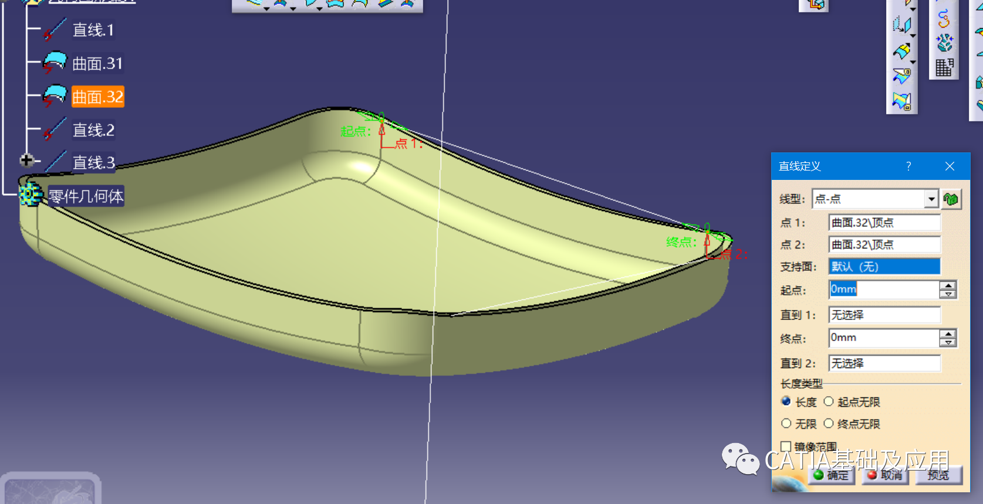The height and width of the screenshot is (504, 983).
Task: Increase the 起点 value with up arrow
Action: 948,285
